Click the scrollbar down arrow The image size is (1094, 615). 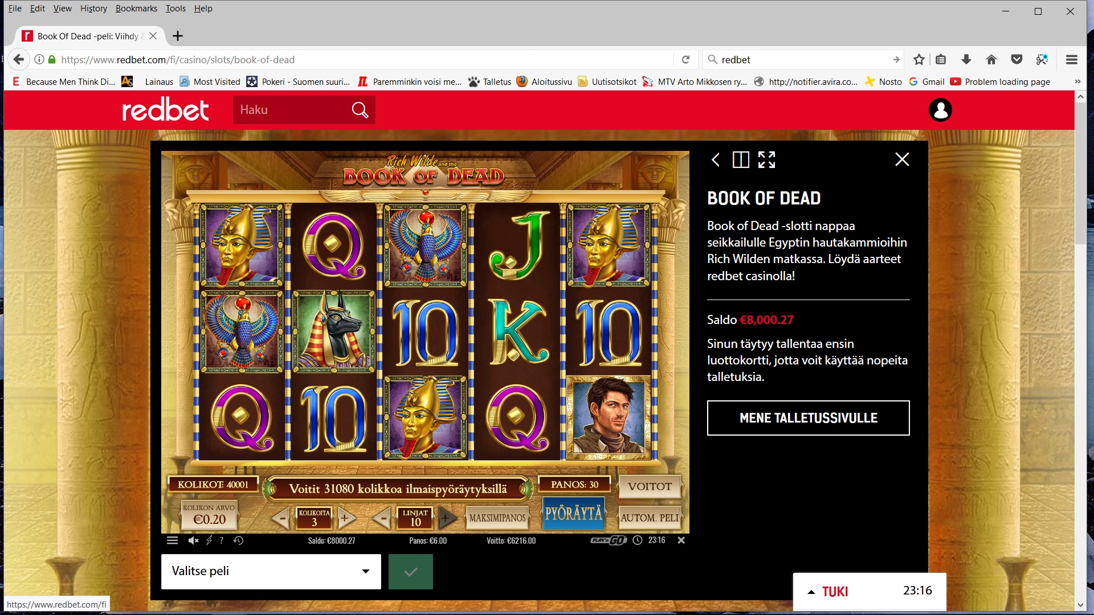pos(1080,605)
